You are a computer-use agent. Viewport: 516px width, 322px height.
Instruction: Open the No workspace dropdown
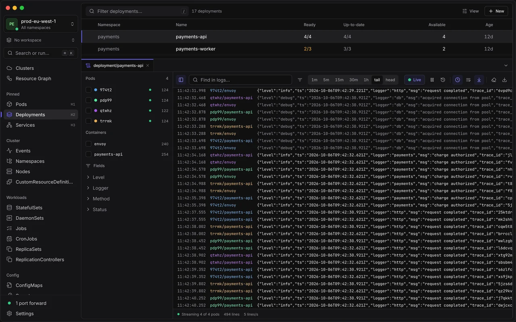click(x=41, y=40)
